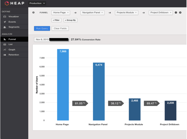Open the Production environment dropdown

click(x=37, y=3)
